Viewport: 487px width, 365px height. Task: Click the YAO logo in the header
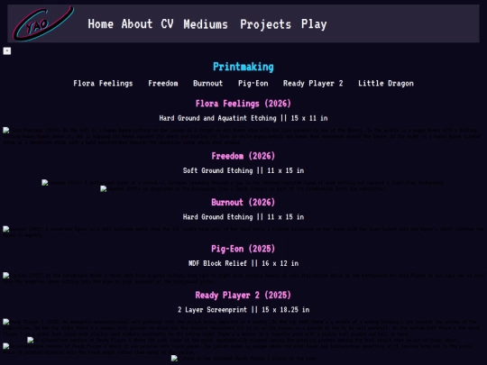click(43, 24)
